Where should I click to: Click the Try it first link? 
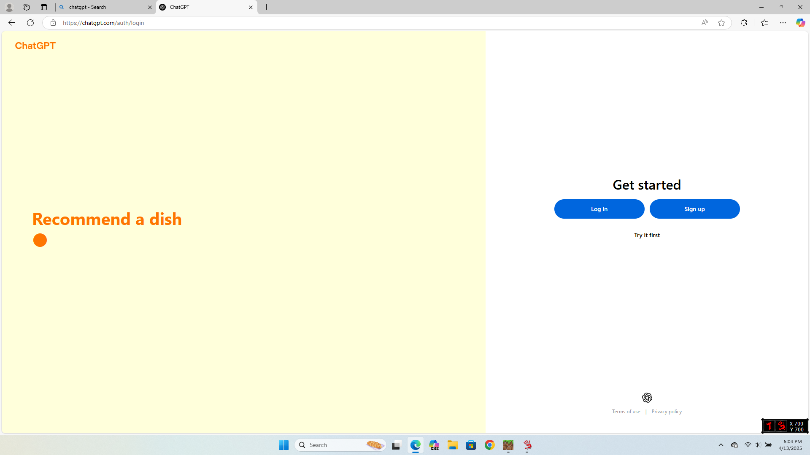(647, 235)
